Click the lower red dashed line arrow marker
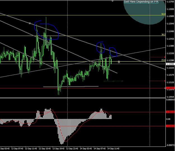The width and height of the screenshot is (175, 151). [x=165, y=81]
